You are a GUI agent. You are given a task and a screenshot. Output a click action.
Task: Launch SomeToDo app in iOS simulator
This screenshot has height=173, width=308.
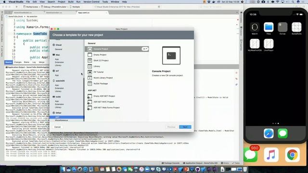point(296,27)
